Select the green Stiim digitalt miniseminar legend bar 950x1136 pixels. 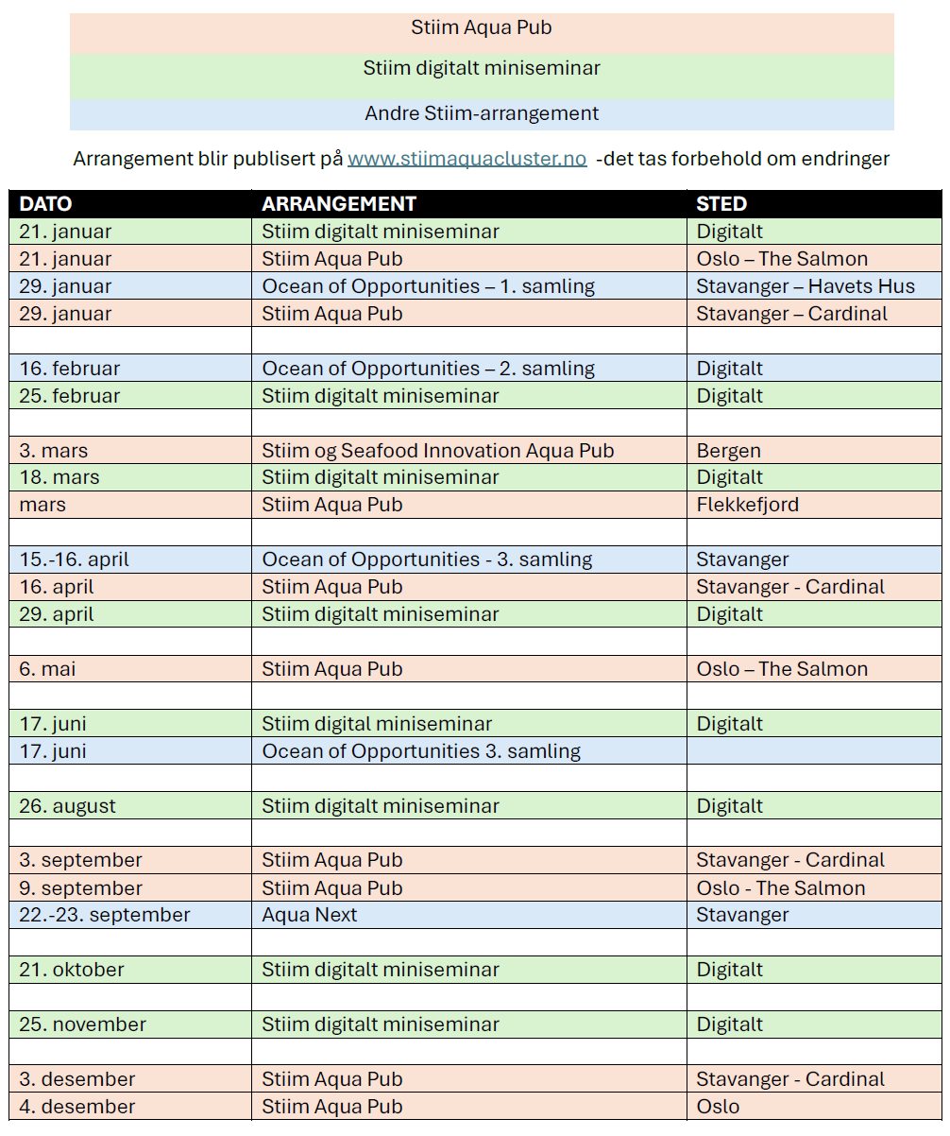coord(482,69)
